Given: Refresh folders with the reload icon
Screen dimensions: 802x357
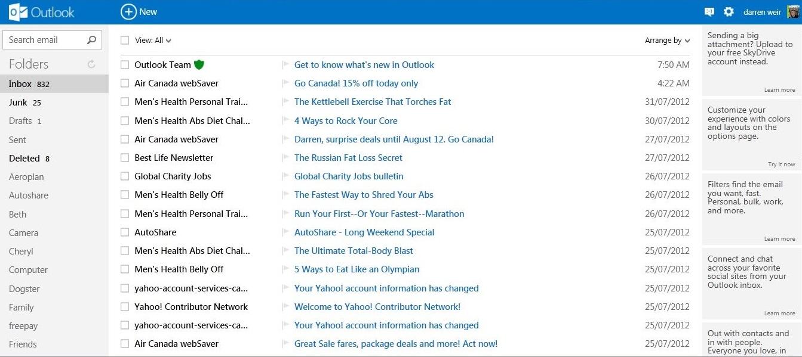Looking at the screenshot, I should (91, 64).
